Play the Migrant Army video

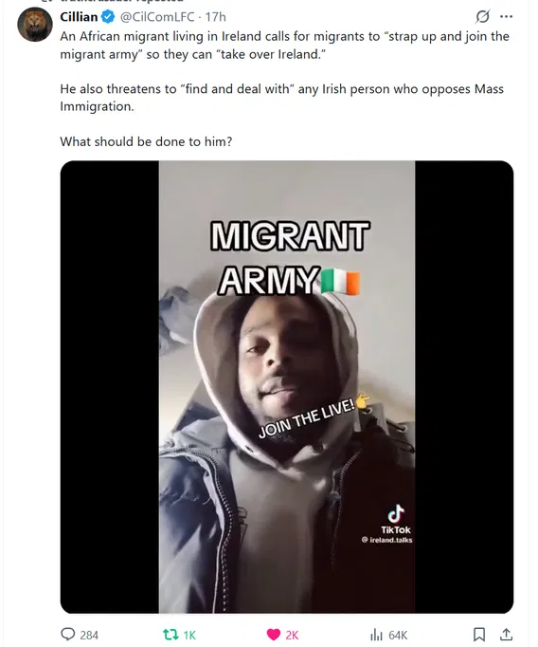(287, 387)
